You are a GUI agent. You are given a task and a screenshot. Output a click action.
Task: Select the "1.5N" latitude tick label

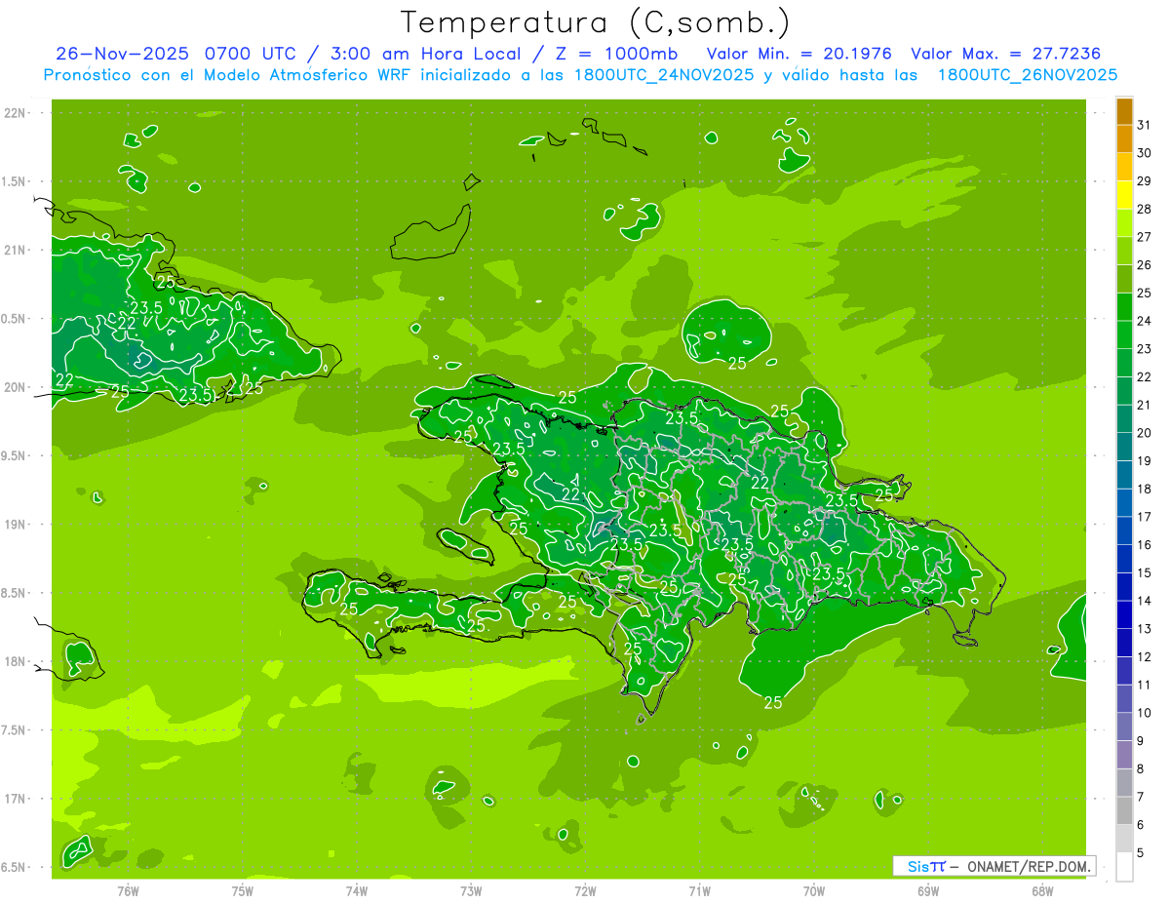(x=15, y=181)
